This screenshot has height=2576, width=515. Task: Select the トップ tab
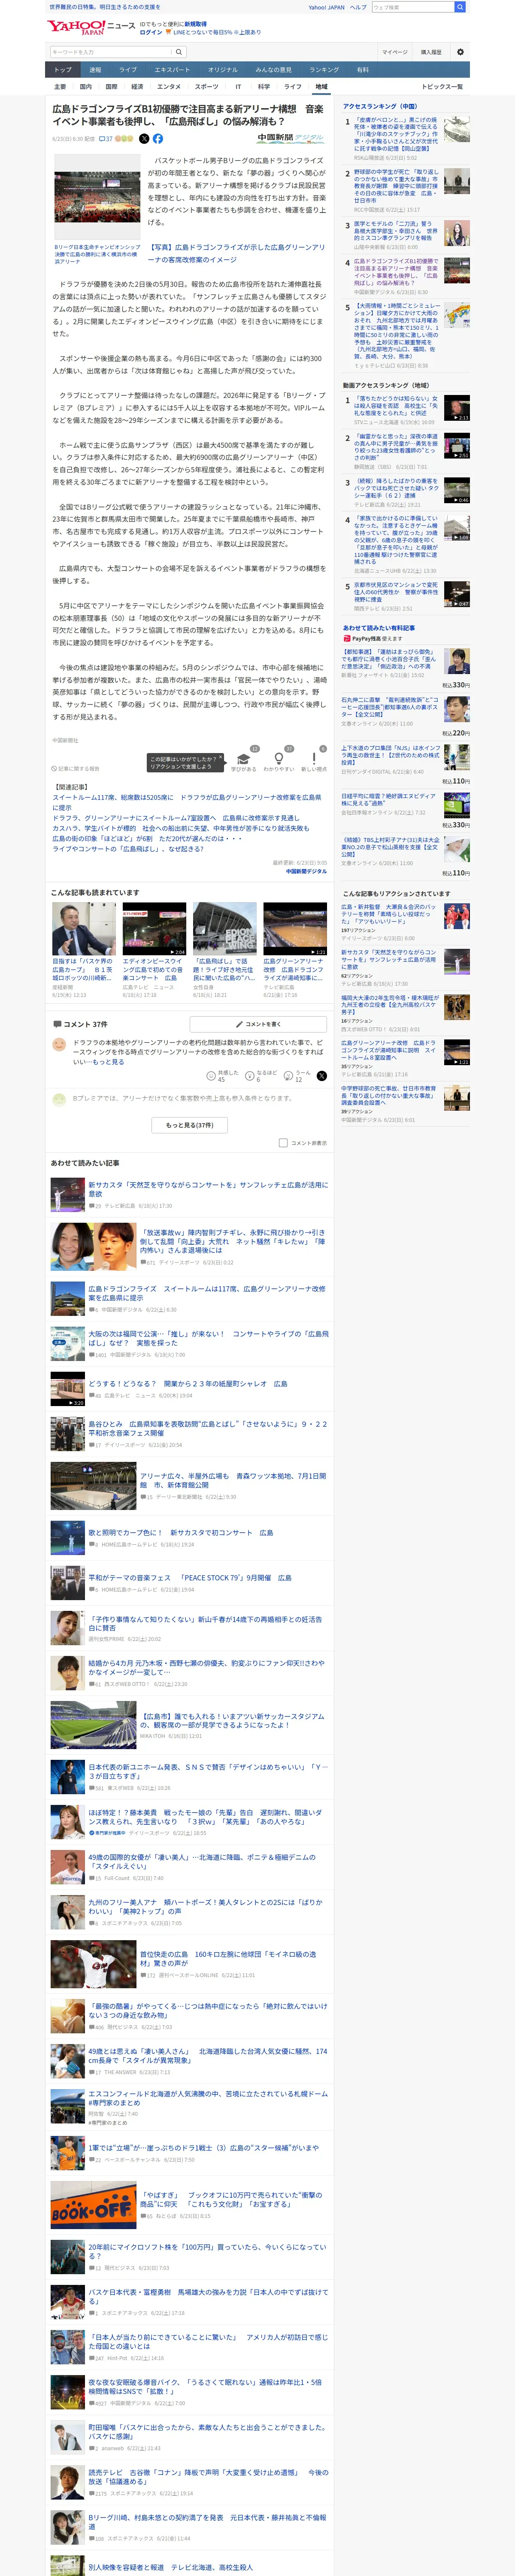[63, 70]
